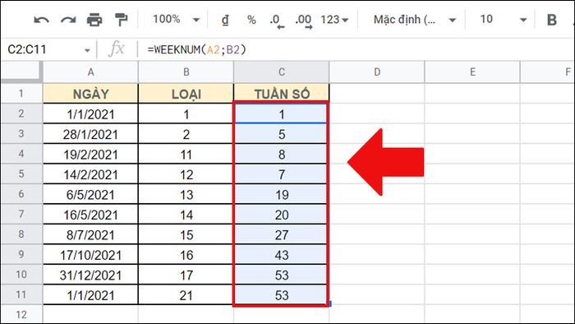Click LOẠI cell with value 14

[x=186, y=215]
